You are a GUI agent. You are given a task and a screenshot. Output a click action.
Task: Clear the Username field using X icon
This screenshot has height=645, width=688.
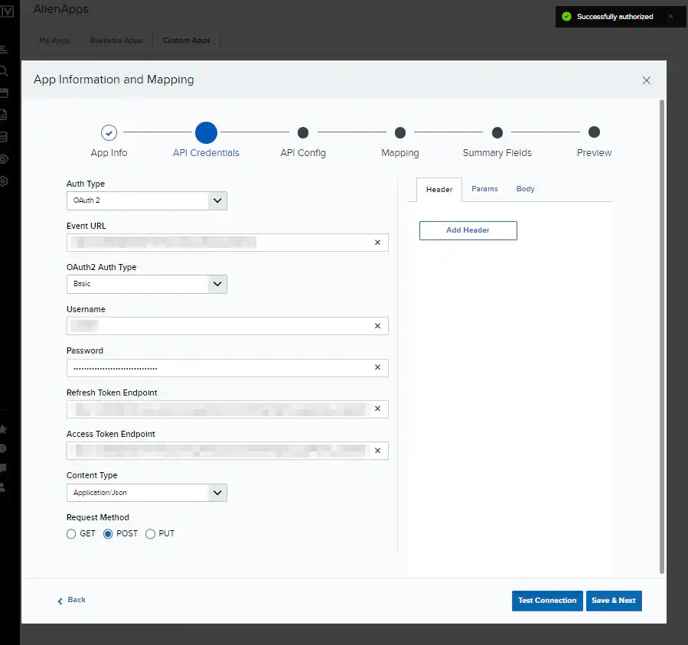[x=377, y=326]
